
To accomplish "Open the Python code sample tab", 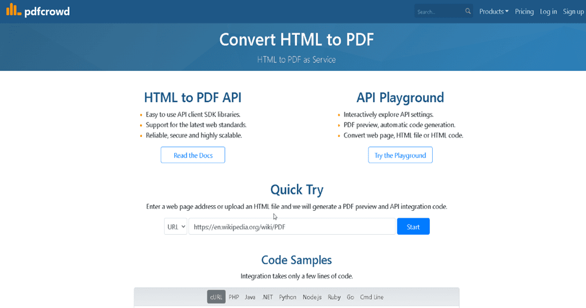I will coord(287,297).
